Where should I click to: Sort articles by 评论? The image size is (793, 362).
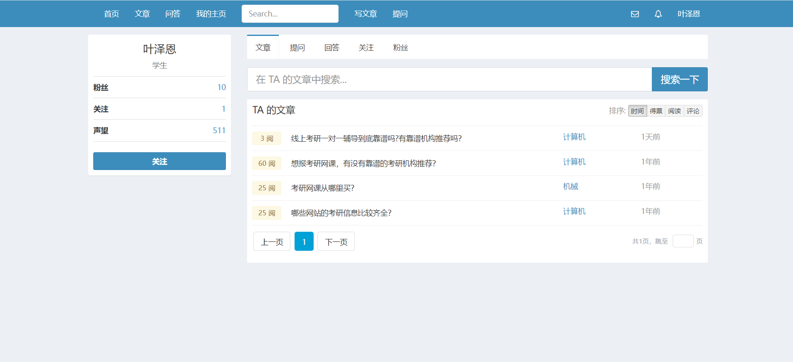click(x=693, y=111)
